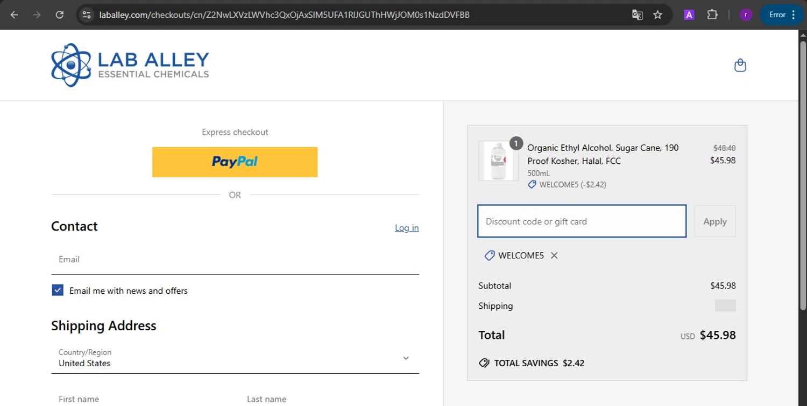Follow the Log in link
807x406 pixels.
[x=407, y=228]
